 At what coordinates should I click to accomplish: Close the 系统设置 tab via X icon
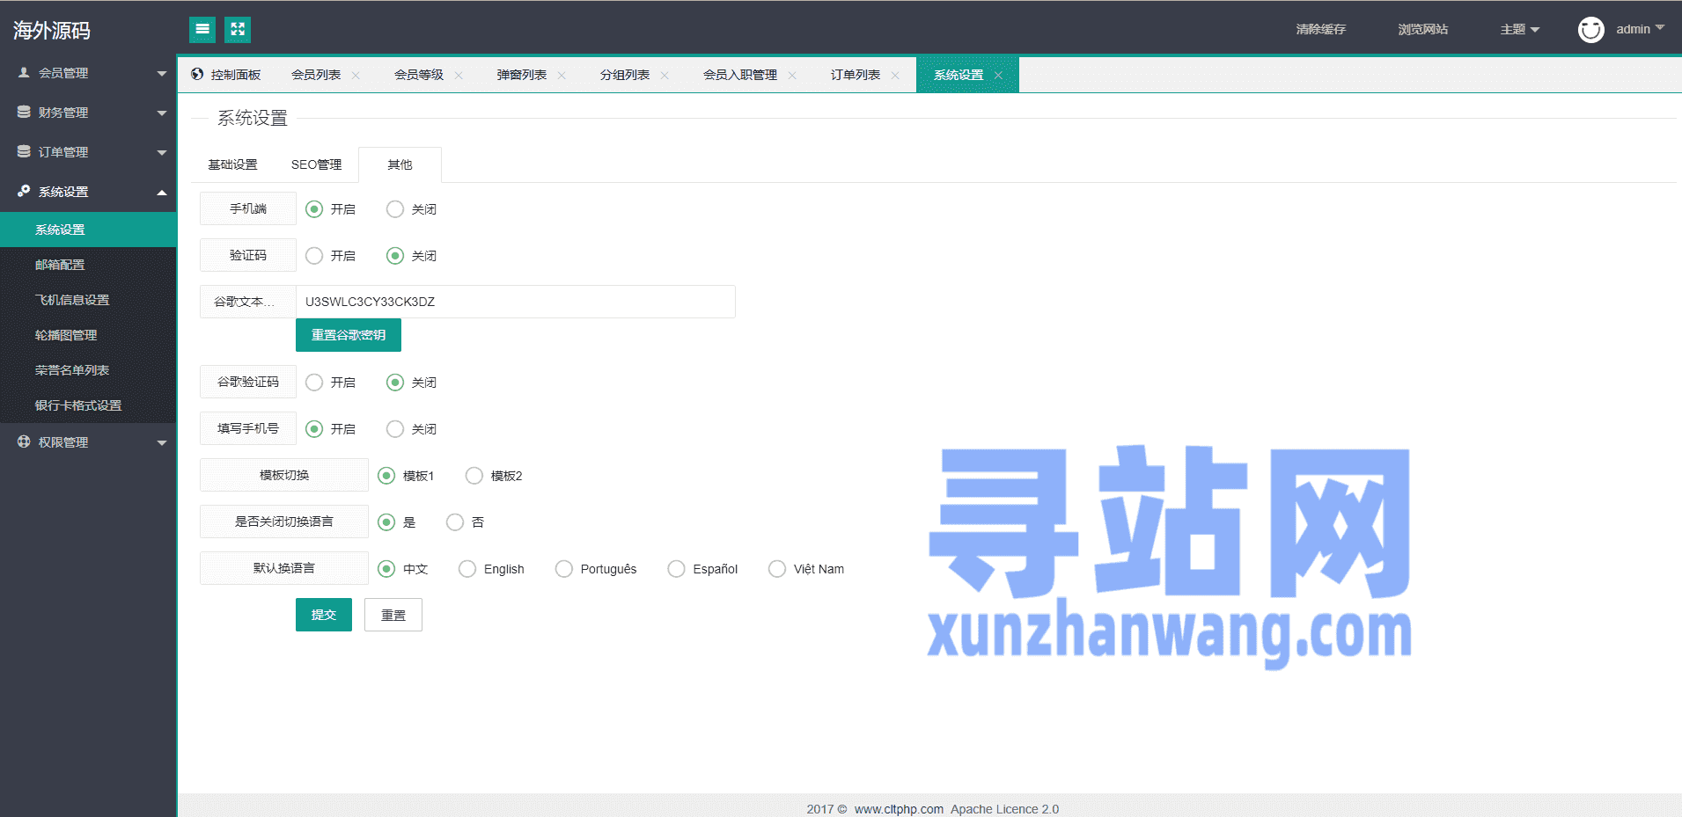coord(998,76)
